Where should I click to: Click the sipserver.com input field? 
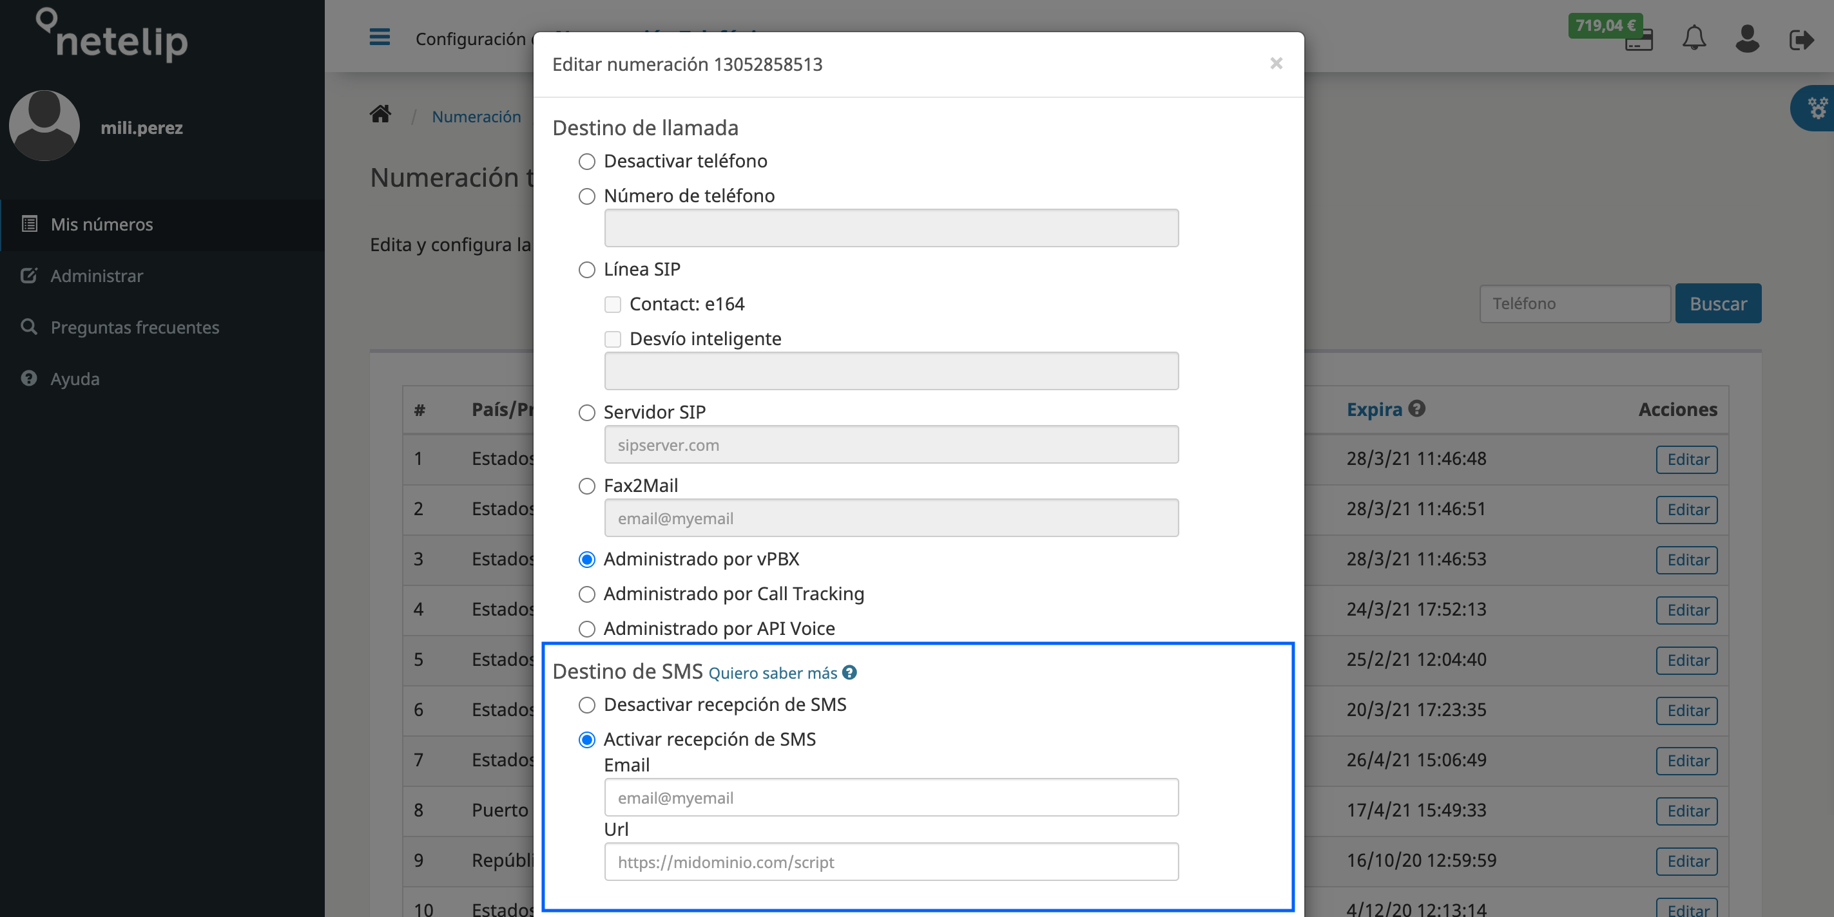(x=891, y=444)
